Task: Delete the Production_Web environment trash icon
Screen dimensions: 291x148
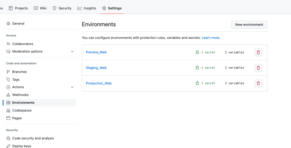Action: pyautogui.click(x=258, y=83)
